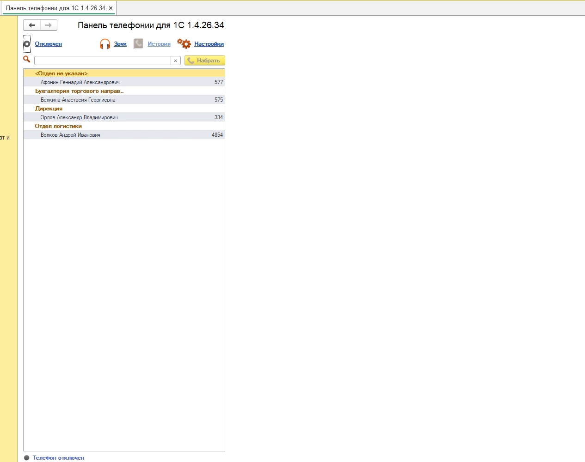Select contact Орлов Александр Владимирович
This screenshot has width=585, height=462.
(124, 117)
